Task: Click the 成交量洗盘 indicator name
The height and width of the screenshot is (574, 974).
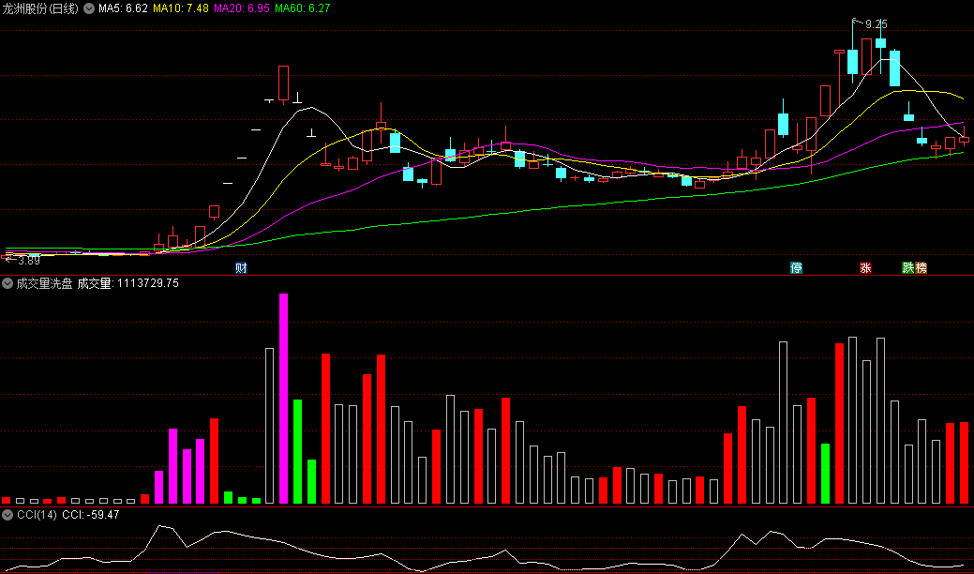Action: tap(44, 284)
